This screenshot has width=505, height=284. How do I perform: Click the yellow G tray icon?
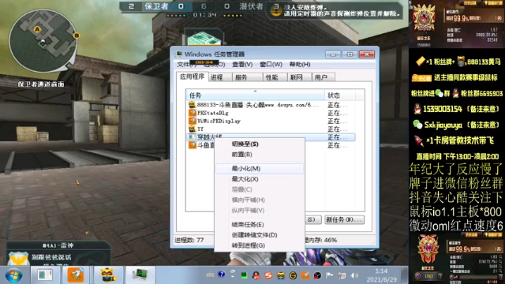tap(293, 275)
